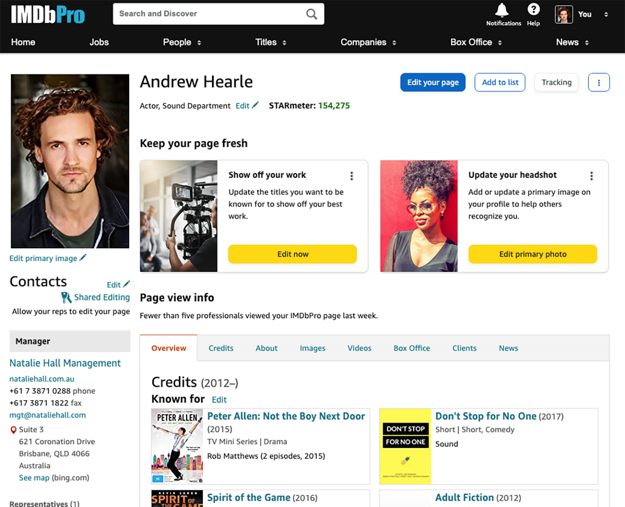625x507 pixels.
Task: Click the Spirit of the Game poster thumbnail
Action: point(177,499)
